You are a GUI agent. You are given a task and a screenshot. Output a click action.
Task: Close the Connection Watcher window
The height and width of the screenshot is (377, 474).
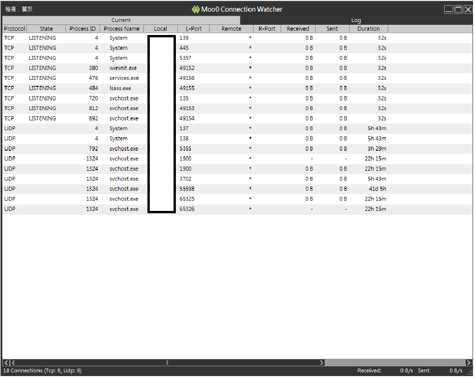[468, 10]
